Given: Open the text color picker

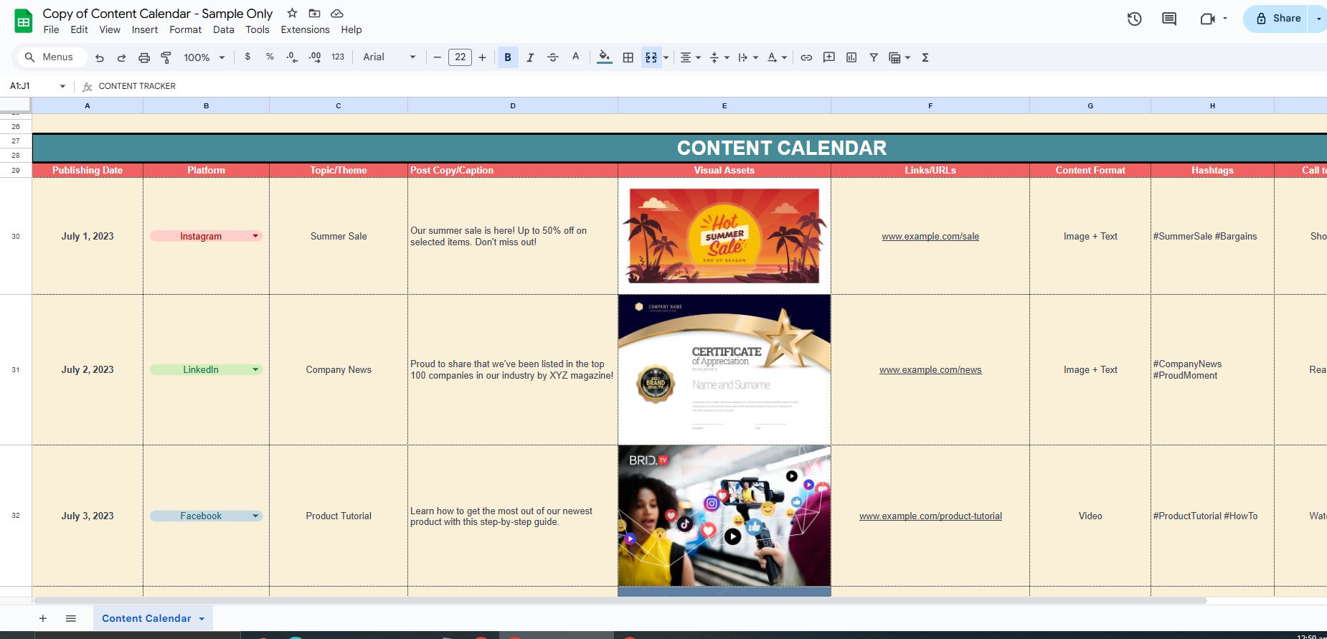Looking at the screenshot, I should point(575,57).
